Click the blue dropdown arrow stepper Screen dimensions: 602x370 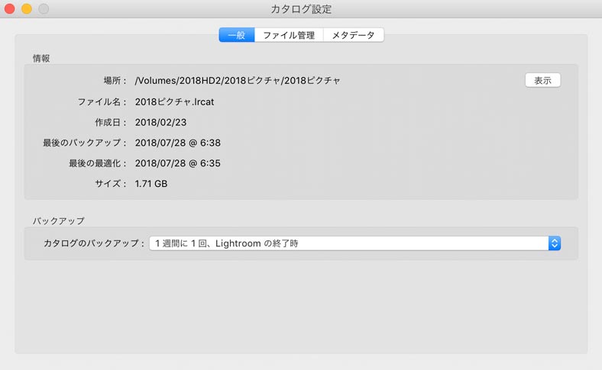(555, 243)
